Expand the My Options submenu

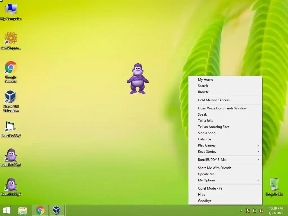225,180
